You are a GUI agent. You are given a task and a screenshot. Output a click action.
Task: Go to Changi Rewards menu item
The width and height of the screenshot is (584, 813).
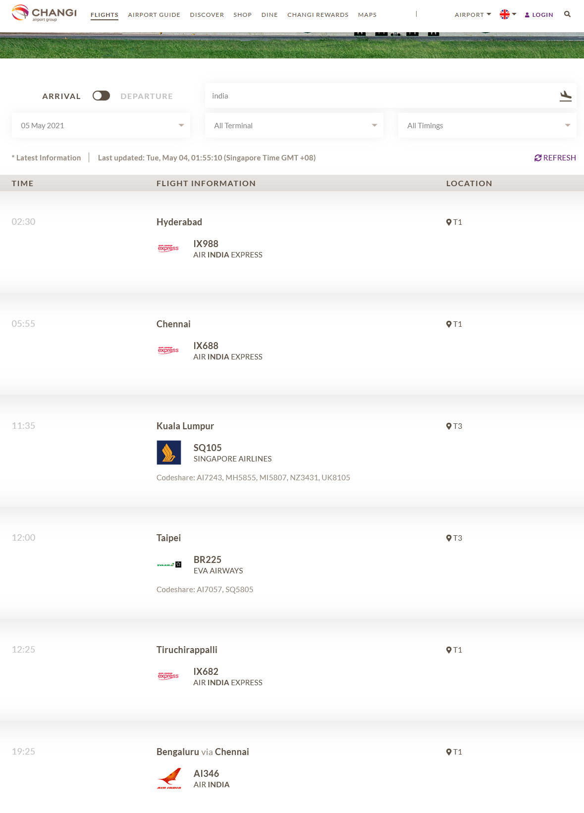318,15
